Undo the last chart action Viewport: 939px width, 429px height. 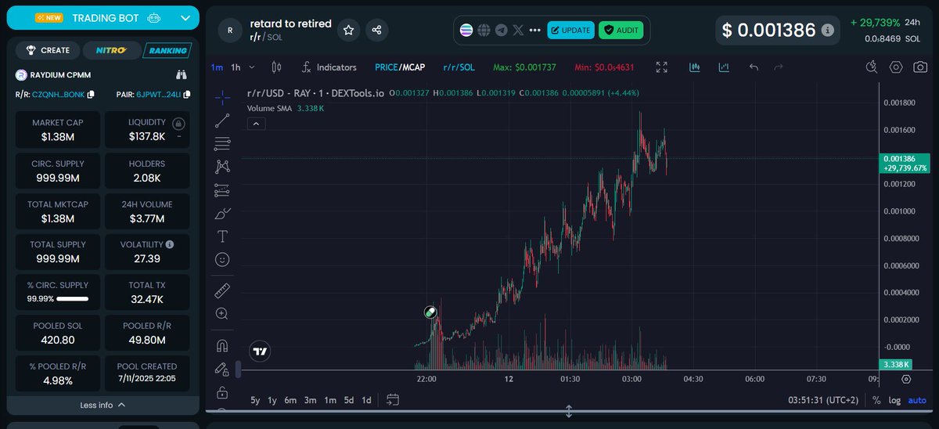754,67
